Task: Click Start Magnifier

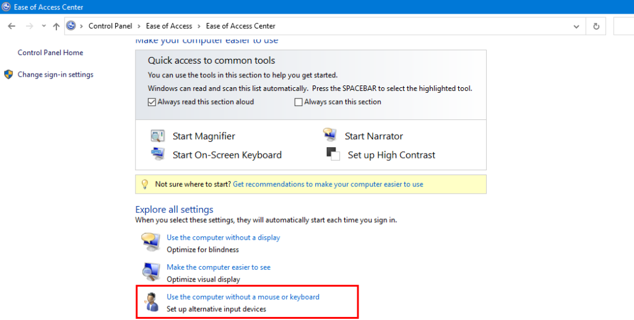Action: 204,136
